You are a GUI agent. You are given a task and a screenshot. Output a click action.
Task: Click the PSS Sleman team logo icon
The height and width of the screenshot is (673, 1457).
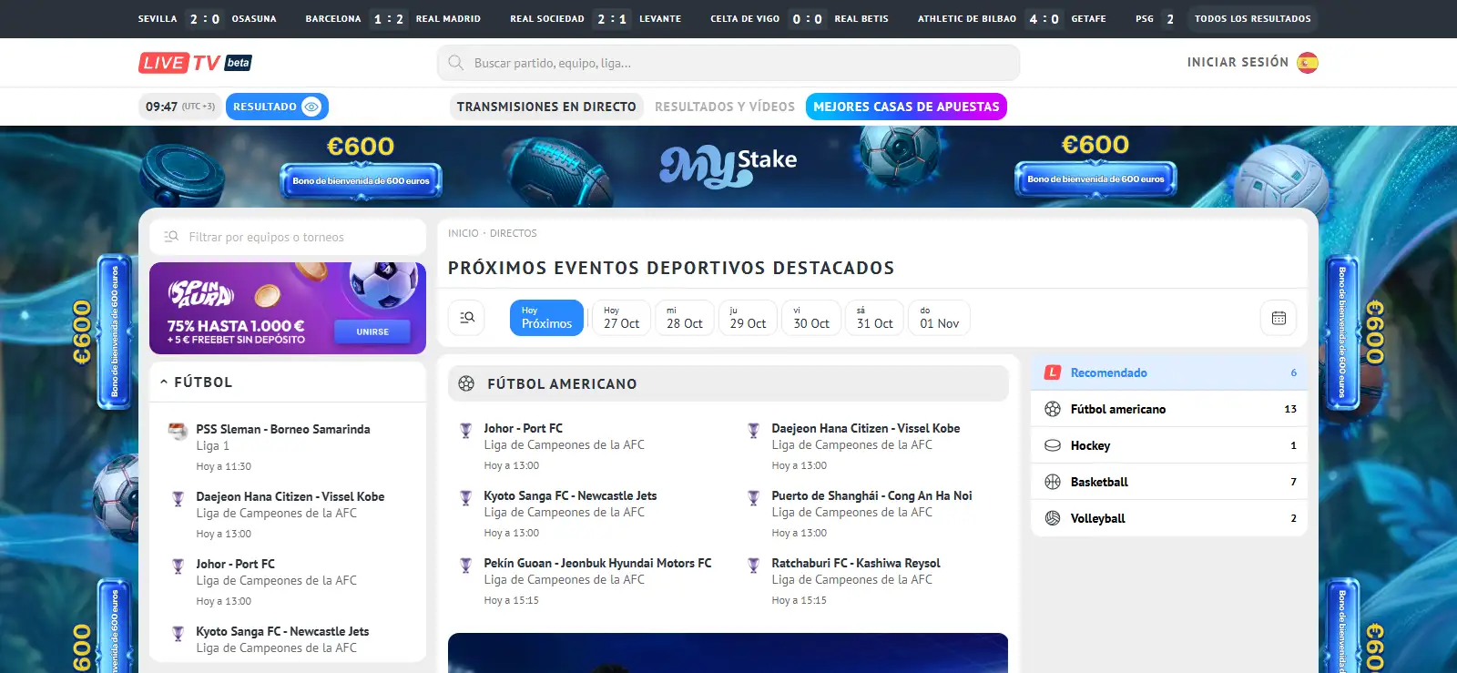[x=178, y=431]
